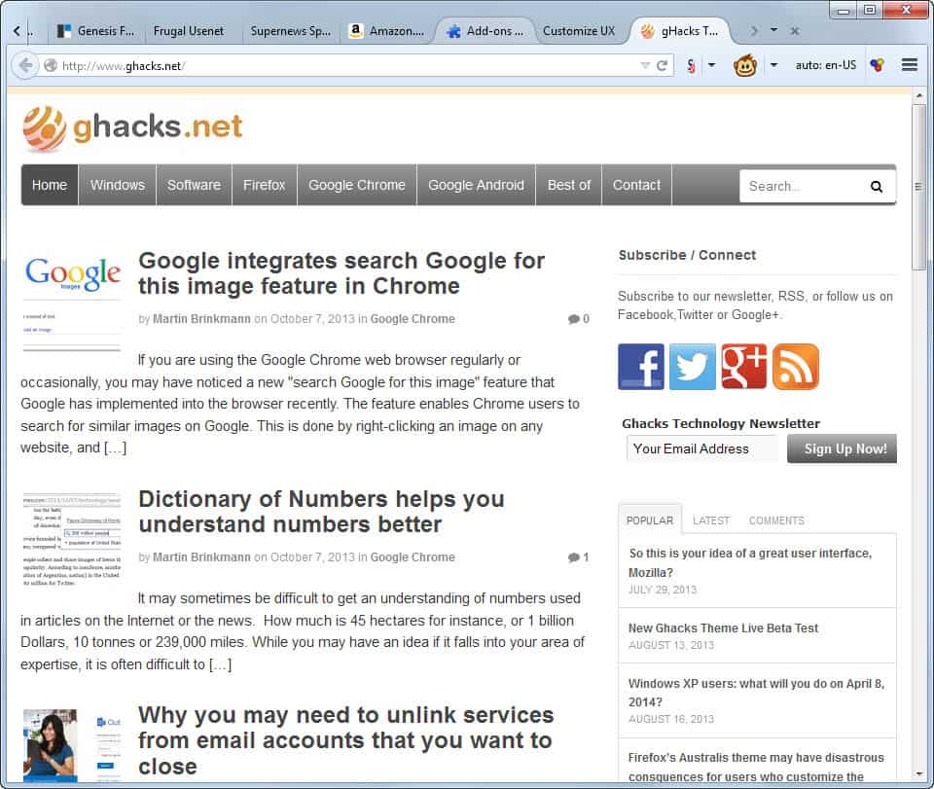Open the dropdown arrow next to Greasemonkey
Screen dimensions: 934x789
[x=772, y=65]
